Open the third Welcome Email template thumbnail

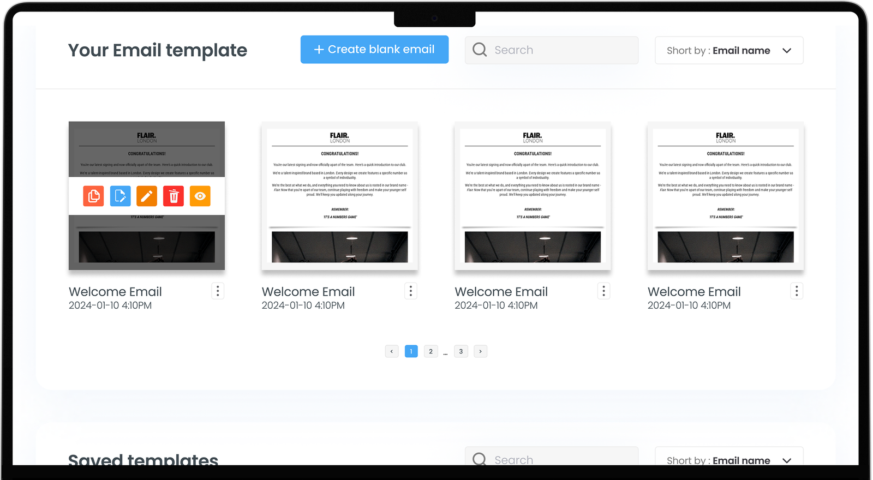click(x=533, y=196)
